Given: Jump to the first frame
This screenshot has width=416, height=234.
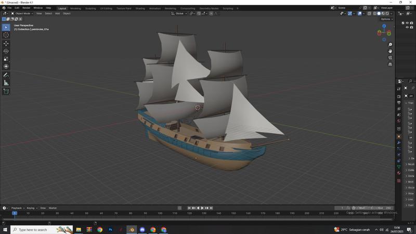Looking at the screenshot, I should coord(189,208).
